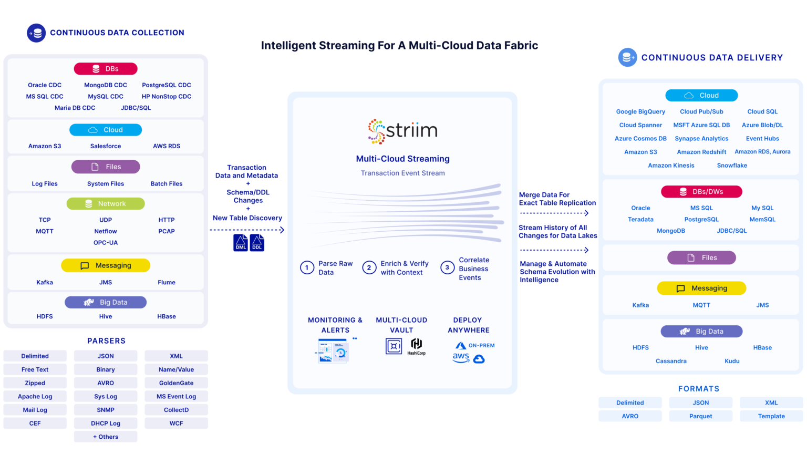Select the DML file icon
Screen dimensions: 807x454
[241, 243]
